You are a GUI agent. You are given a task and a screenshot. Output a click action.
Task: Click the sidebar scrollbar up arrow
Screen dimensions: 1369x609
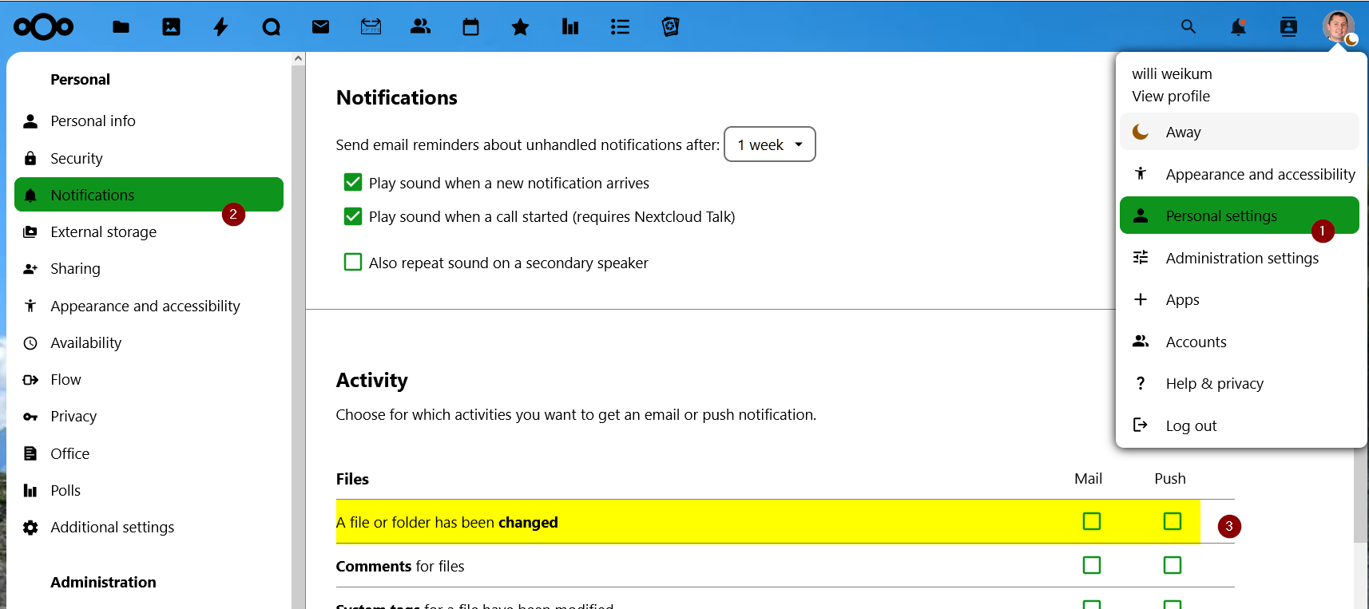point(298,58)
